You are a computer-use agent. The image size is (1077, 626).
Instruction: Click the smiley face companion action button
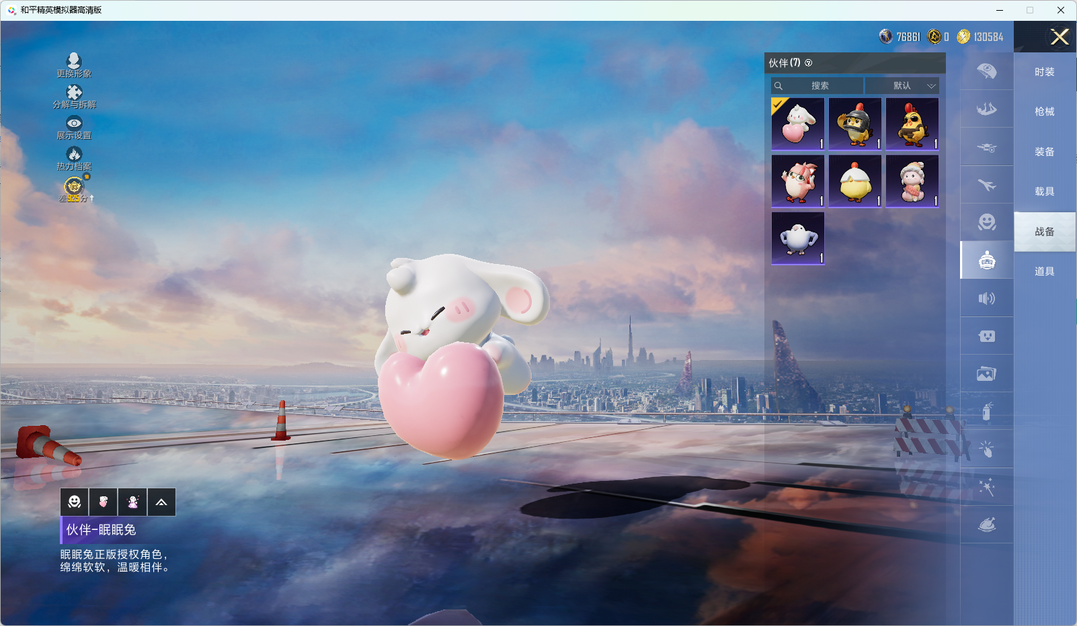[x=75, y=502]
